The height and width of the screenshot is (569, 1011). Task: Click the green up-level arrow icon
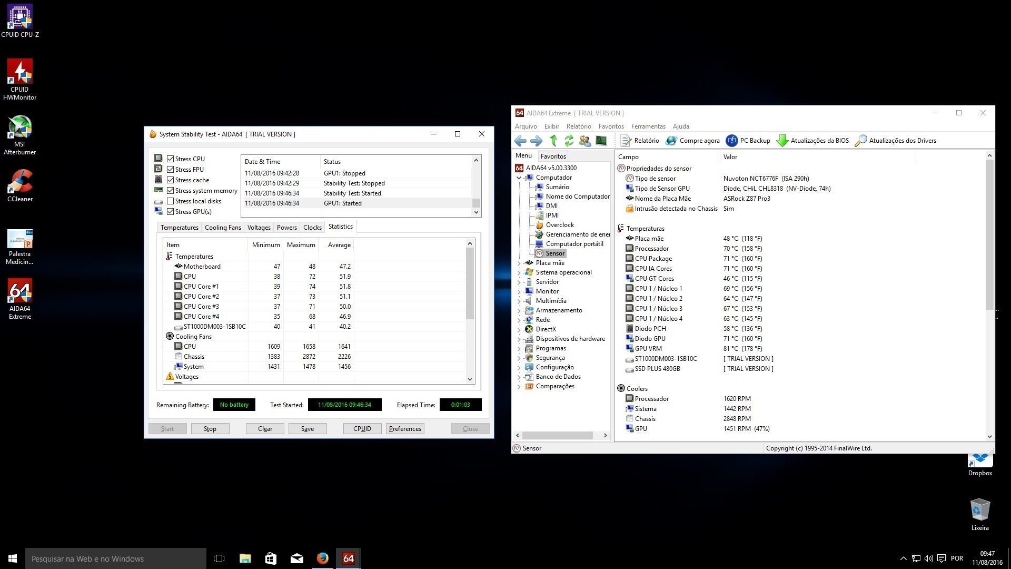[x=553, y=141]
